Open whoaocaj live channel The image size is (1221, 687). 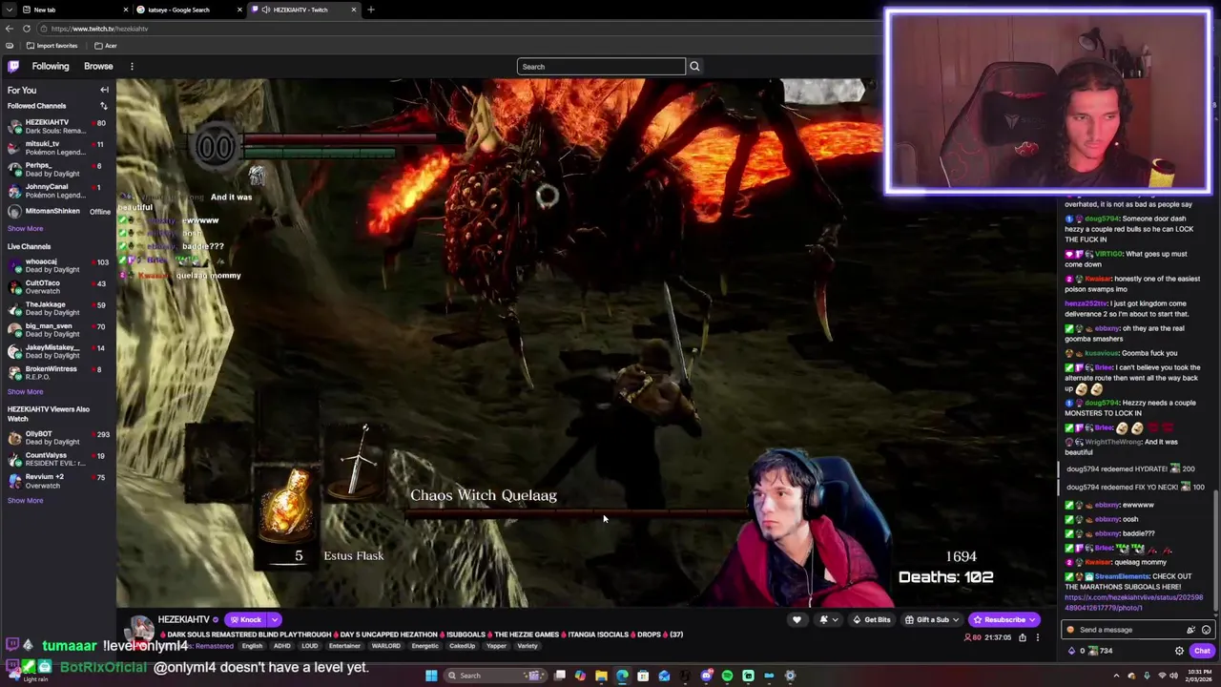tap(58, 265)
